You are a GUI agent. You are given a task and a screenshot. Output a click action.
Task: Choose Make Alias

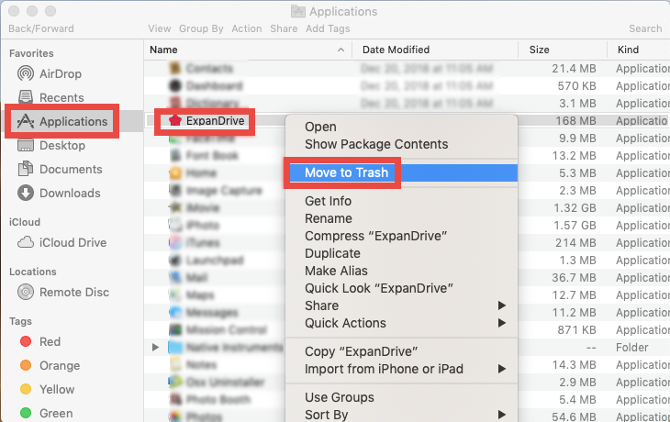[x=336, y=272]
